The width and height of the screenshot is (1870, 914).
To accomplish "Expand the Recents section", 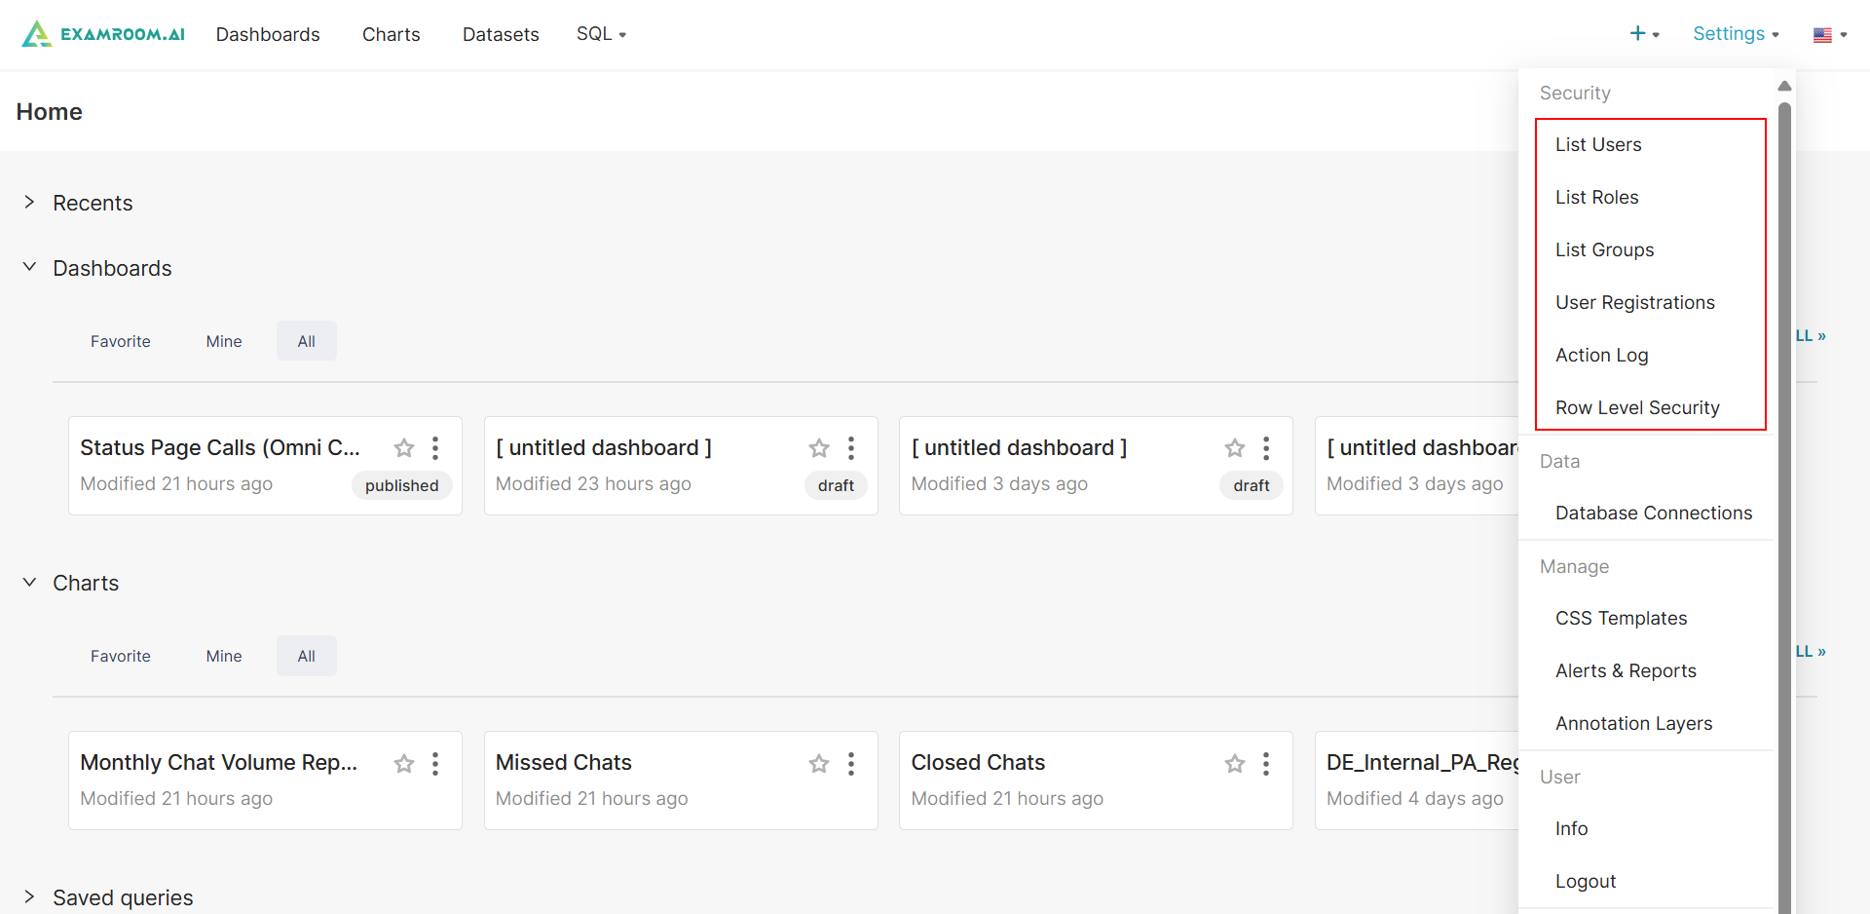I will [x=30, y=203].
